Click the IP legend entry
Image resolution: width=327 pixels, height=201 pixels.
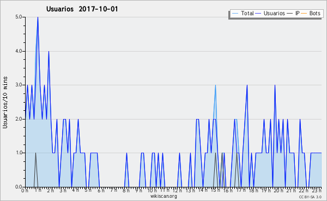coord(293,13)
